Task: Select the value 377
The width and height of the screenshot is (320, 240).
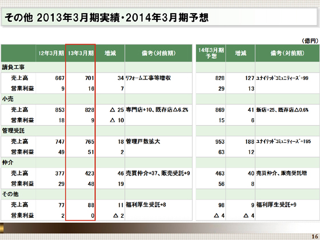Action: pos(60,174)
